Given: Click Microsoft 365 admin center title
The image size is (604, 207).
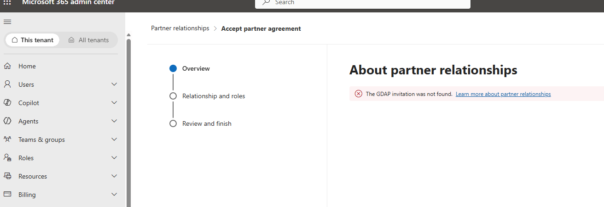Looking at the screenshot, I should click(68, 2).
